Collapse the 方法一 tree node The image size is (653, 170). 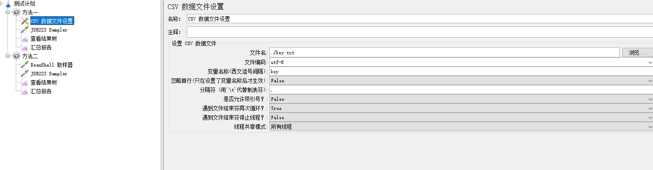click(x=7, y=12)
